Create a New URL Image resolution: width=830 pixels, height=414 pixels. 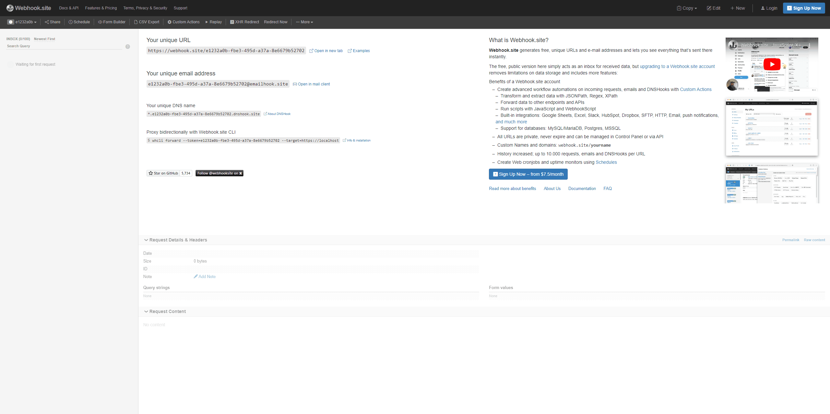click(x=738, y=8)
